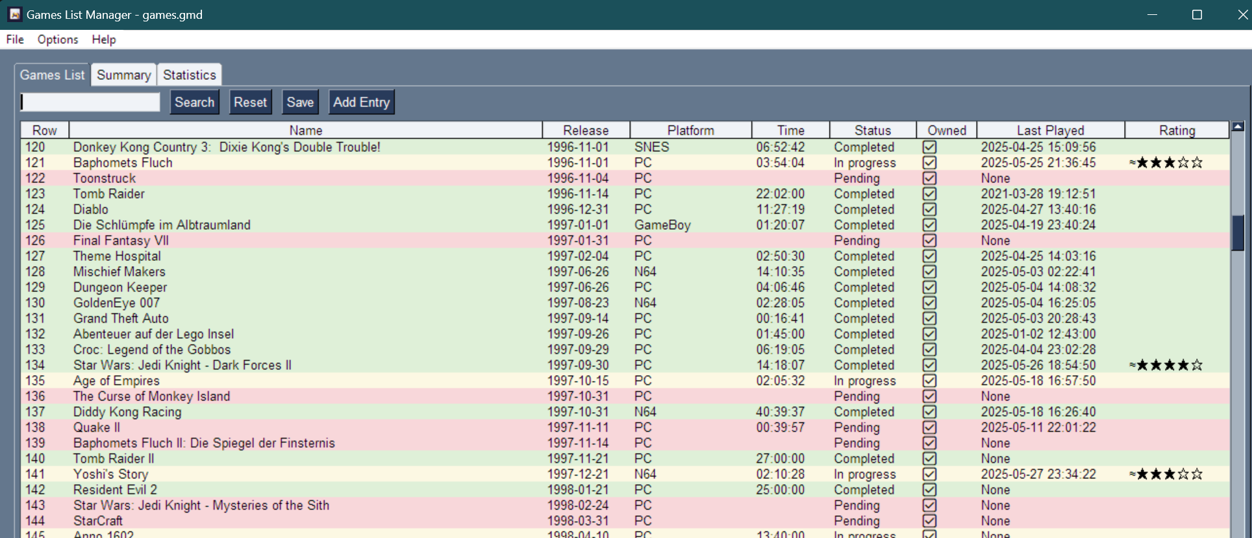Focus the search text field
The height and width of the screenshot is (538, 1252).
[90, 102]
